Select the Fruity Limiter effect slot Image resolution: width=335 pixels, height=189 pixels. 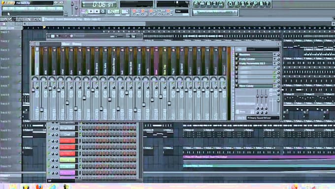[x=255, y=59]
